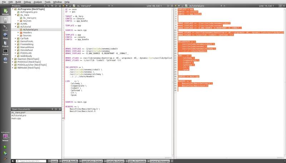Click the Line: 14, Col: 1 indicator
286x163 pixels.
tap(266, 6)
